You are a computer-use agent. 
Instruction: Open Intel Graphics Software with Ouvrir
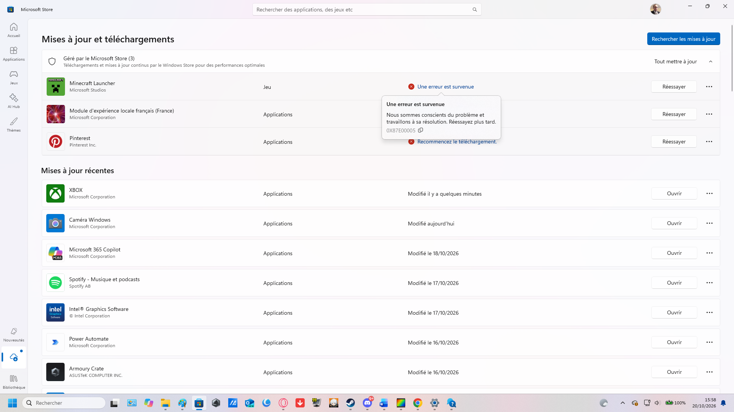click(674, 312)
